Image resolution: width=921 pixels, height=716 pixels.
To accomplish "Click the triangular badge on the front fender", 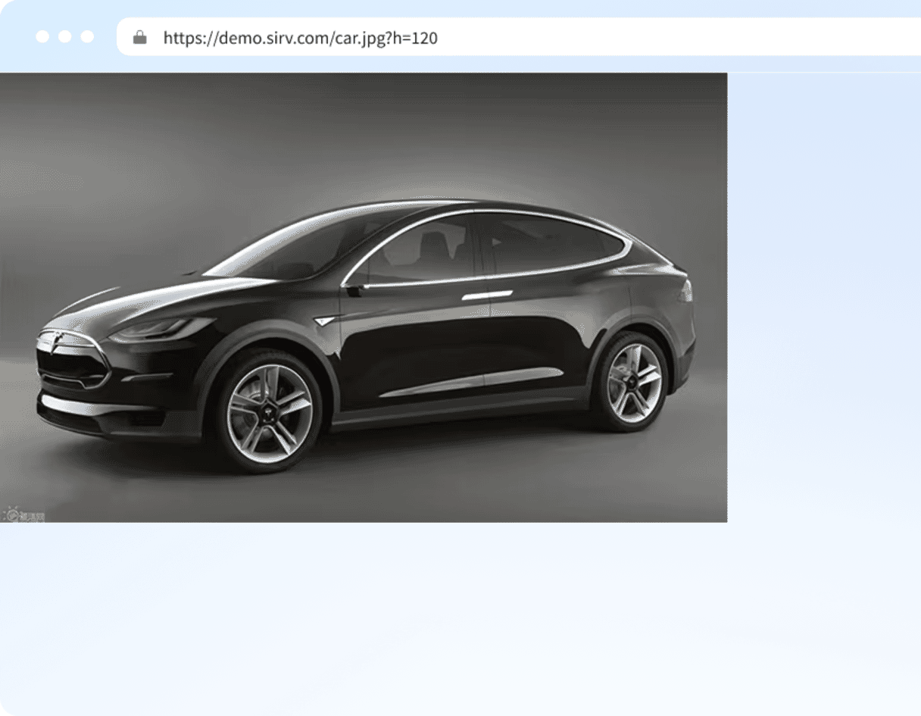I will [x=323, y=321].
